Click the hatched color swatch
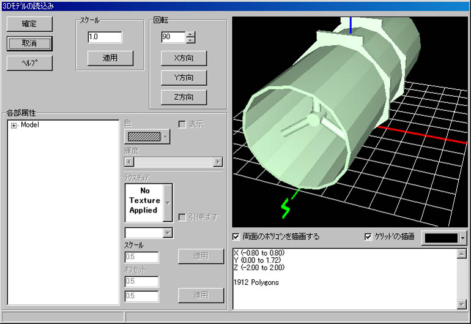This screenshot has height=324, width=471. pyautogui.click(x=144, y=137)
